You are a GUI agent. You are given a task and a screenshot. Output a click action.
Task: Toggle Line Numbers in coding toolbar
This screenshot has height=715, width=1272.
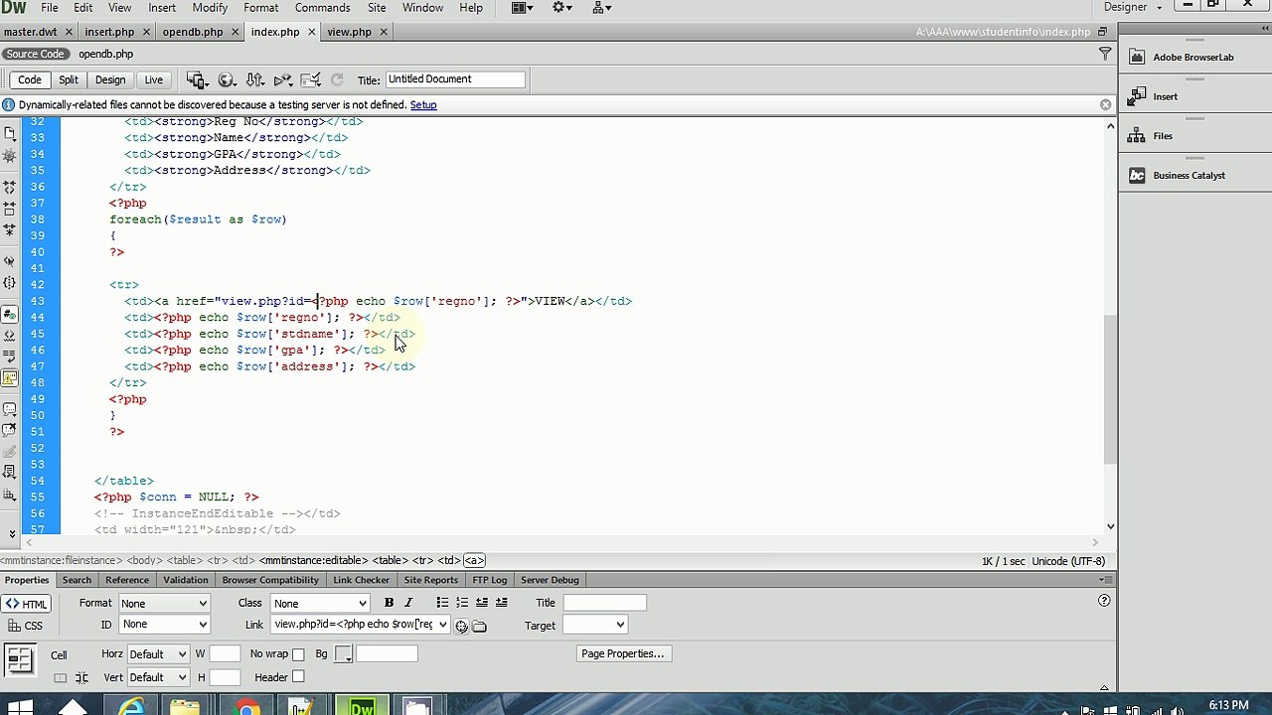tap(10, 315)
